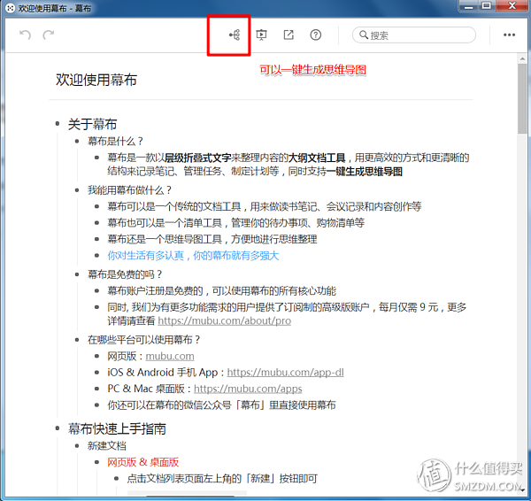Screen dimensions: 531x501
Task: Collapse the 幕布是免费的吗？ bullet
Action: (x=77, y=274)
